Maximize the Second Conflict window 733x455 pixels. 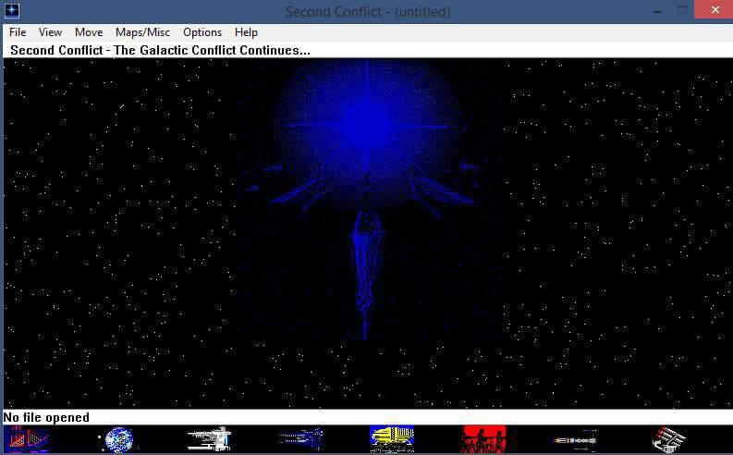tap(683, 10)
